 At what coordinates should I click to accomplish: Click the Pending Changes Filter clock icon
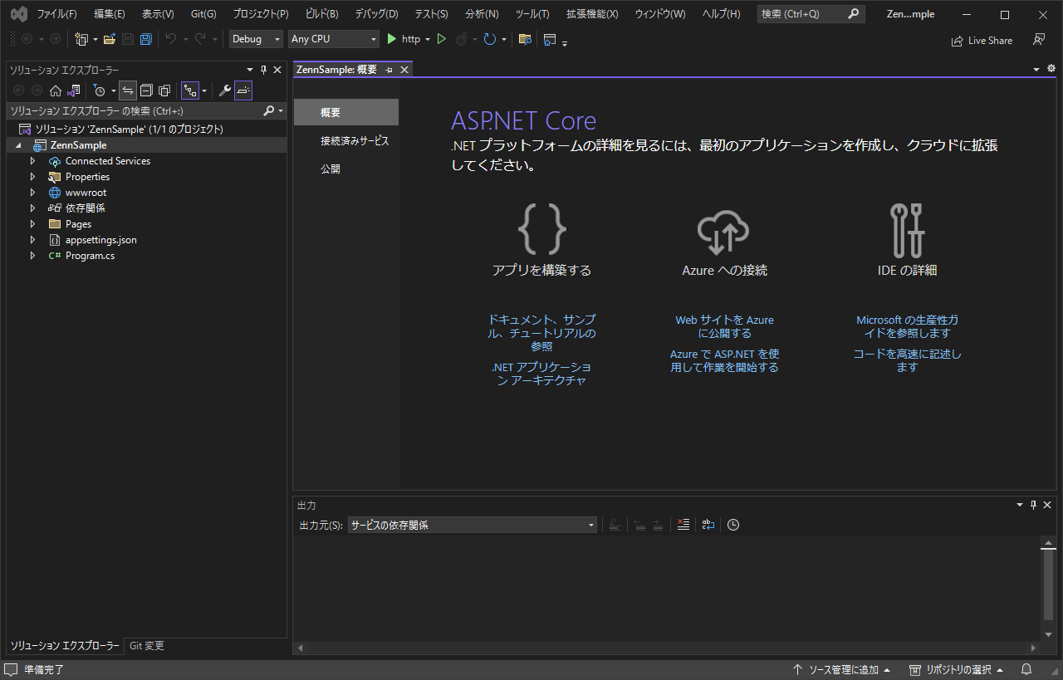(100, 91)
